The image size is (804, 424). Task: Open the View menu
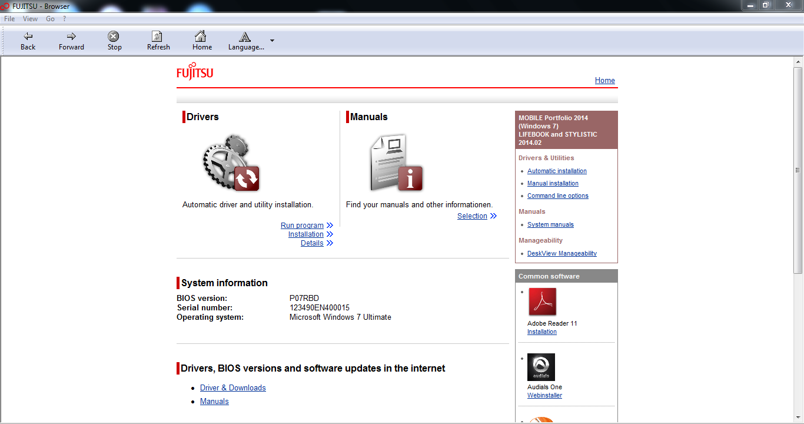tap(30, 19)
